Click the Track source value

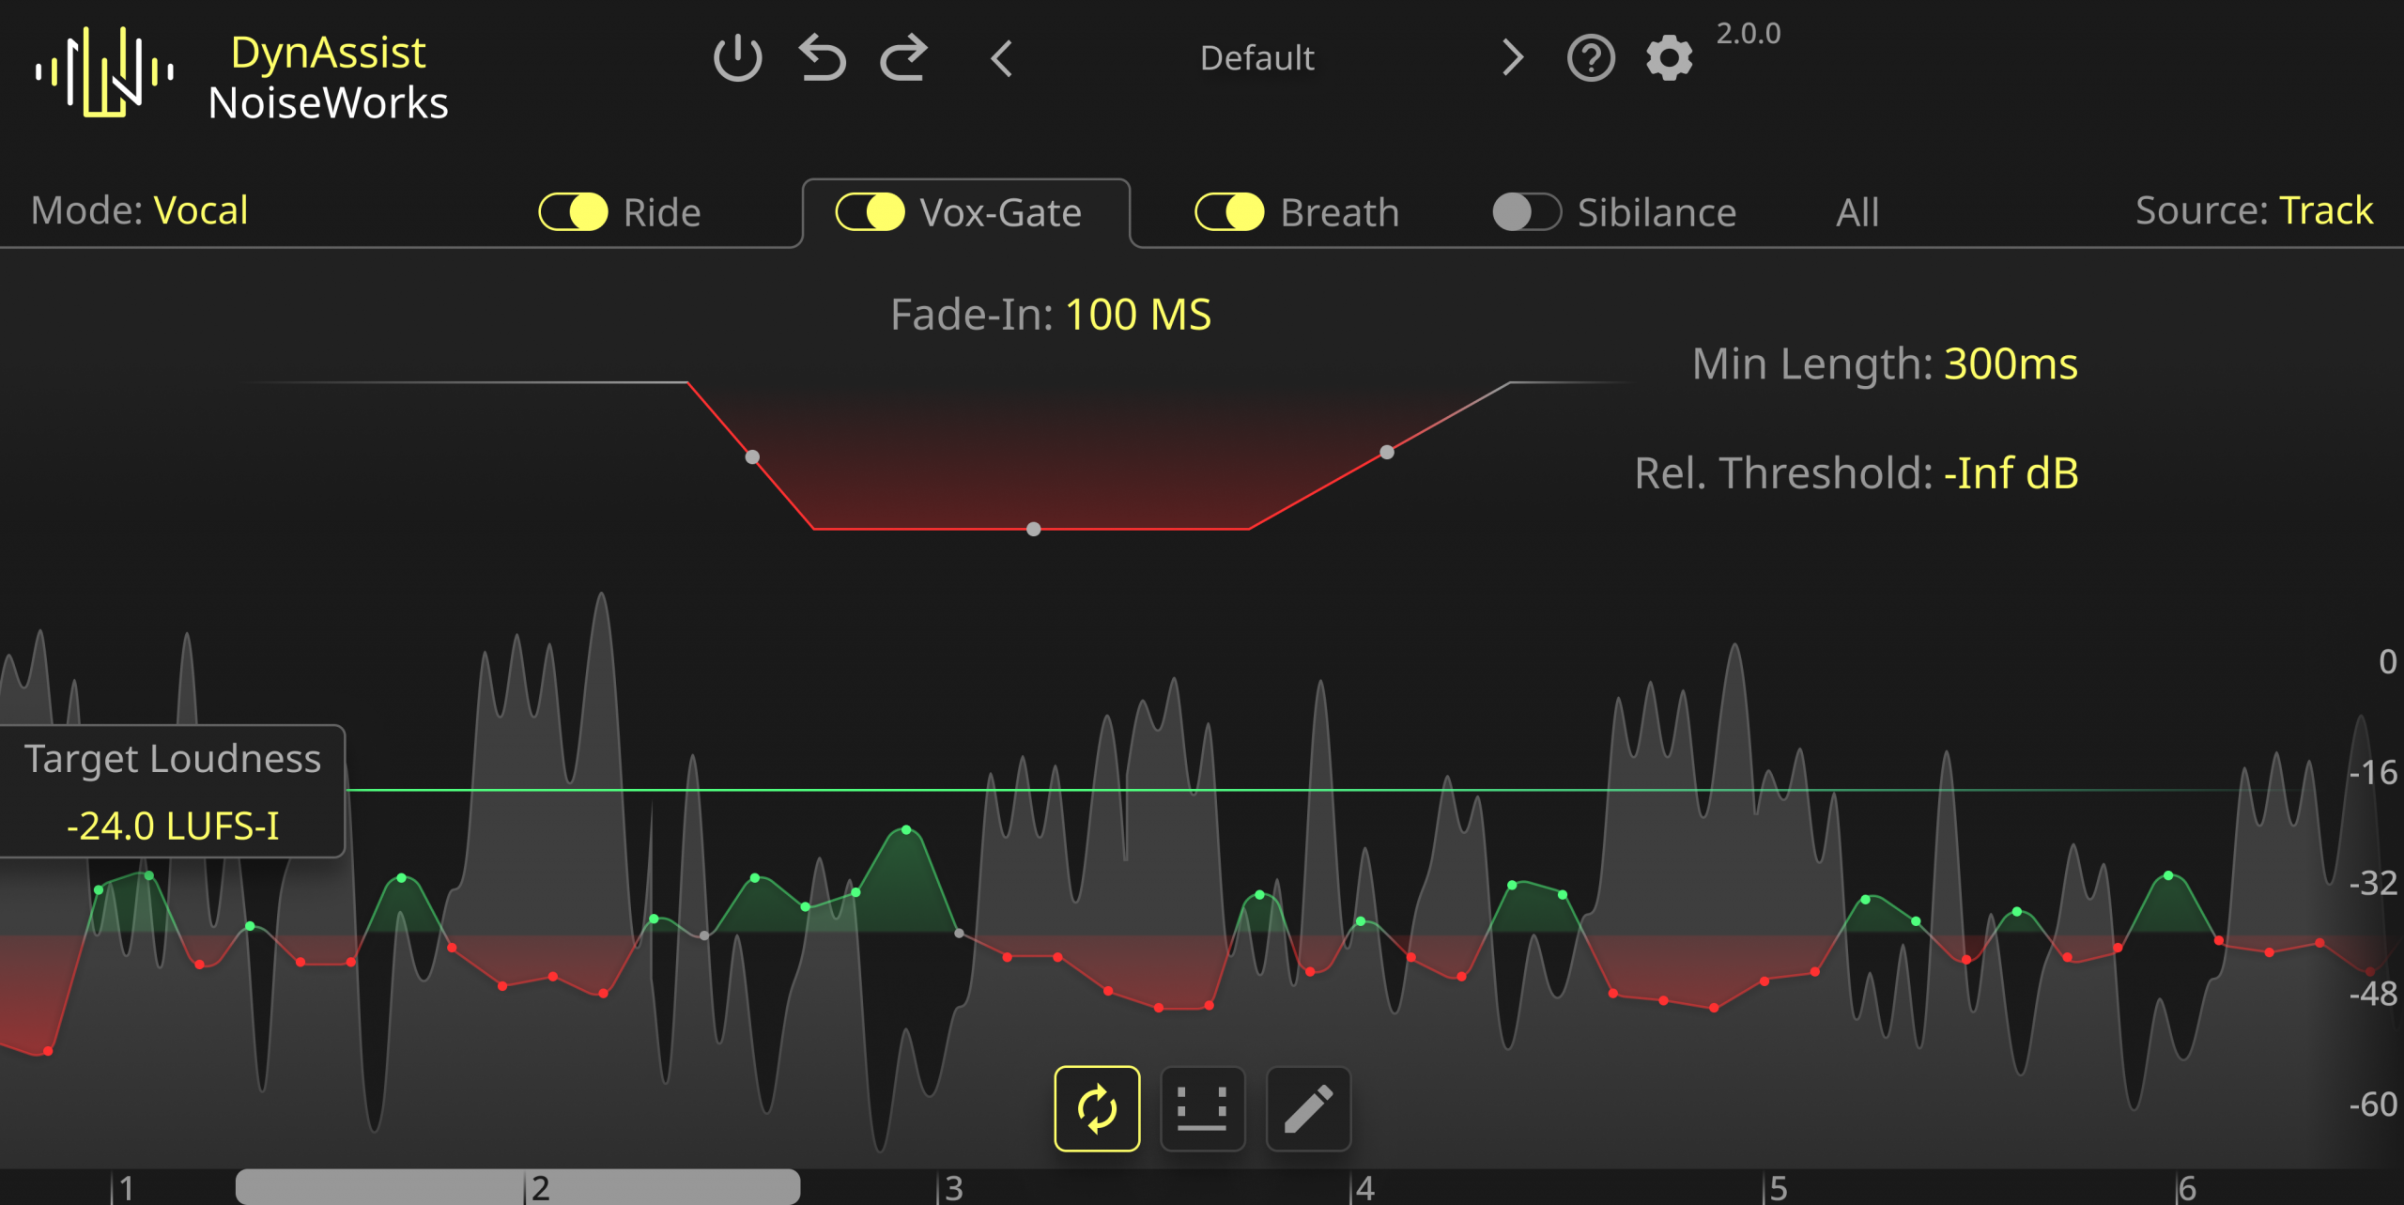pyautogui.click(x=2325, y=210)
